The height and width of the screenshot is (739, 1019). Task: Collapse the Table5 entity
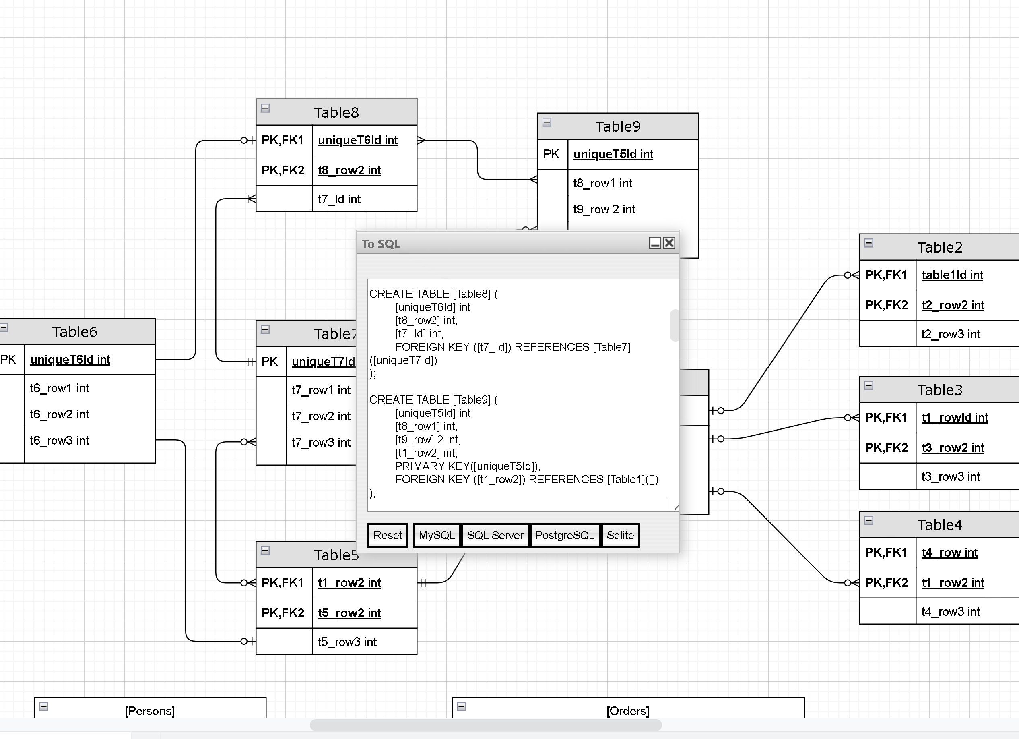[x=265, y=550]
